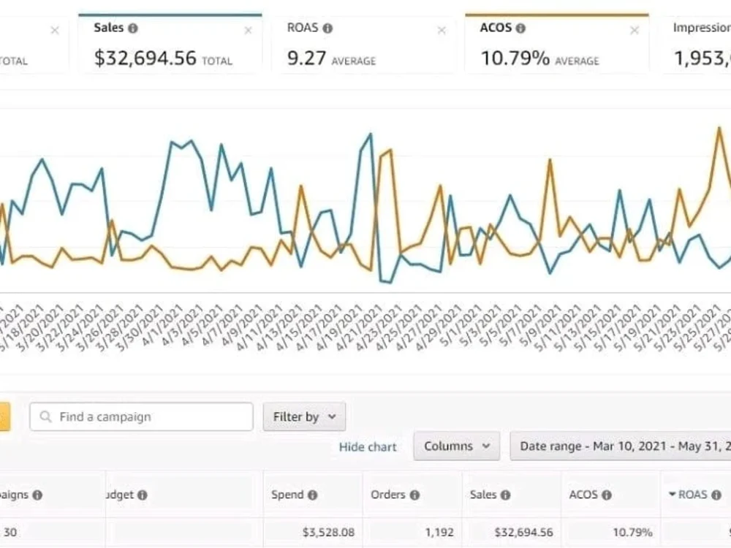Viewport: 731px width, 548px height.
Task: Sort table by Spend column header
Action: (x=287, y=495)
